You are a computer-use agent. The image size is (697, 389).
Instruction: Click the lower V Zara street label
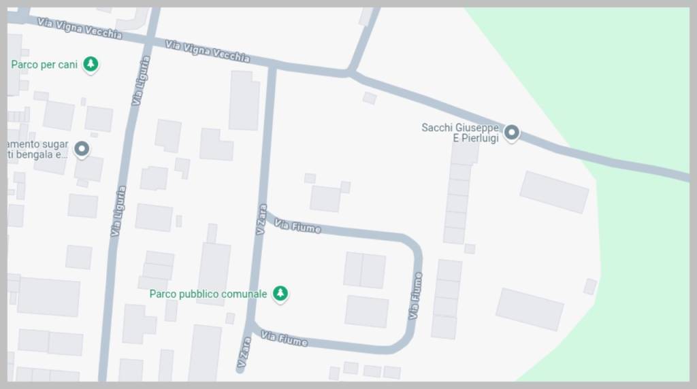coord(244,352)
